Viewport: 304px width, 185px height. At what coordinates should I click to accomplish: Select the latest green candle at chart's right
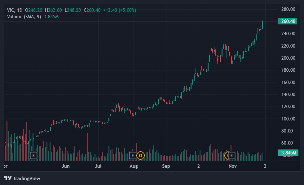click(262, 25)
